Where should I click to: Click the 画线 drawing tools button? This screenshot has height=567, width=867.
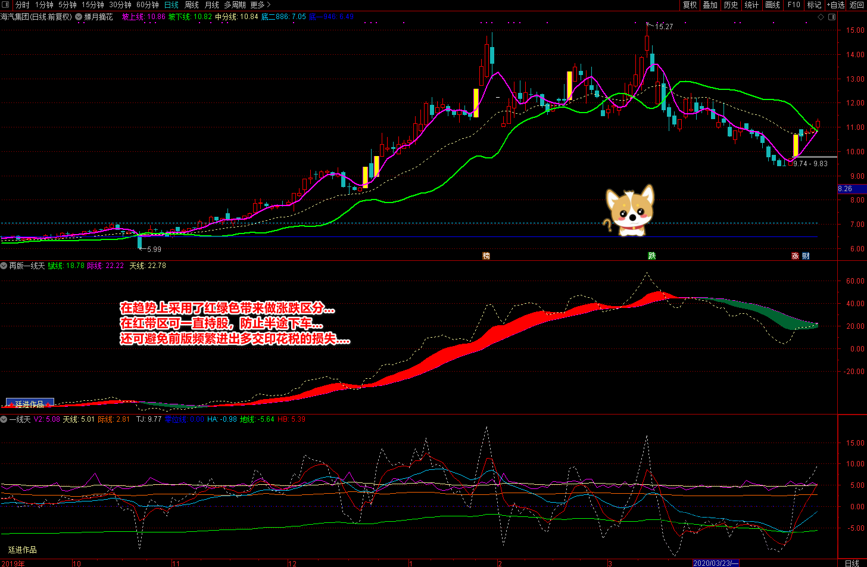pyautogui.click(x=772, y=5)
